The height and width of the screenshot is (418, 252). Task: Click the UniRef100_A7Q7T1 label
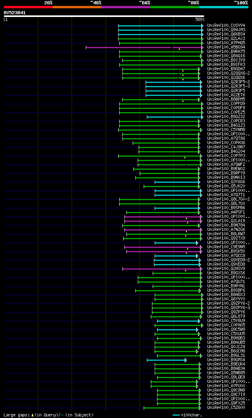tap(226, 195)
